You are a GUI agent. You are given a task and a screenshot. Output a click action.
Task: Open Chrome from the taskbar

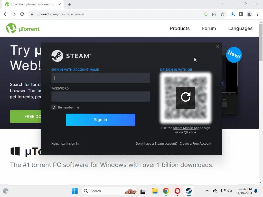(166, 191)
